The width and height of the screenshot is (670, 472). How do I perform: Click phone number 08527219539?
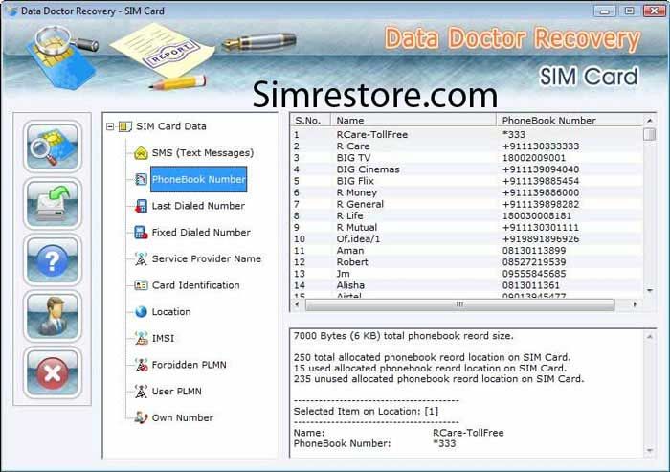[534, 262]
